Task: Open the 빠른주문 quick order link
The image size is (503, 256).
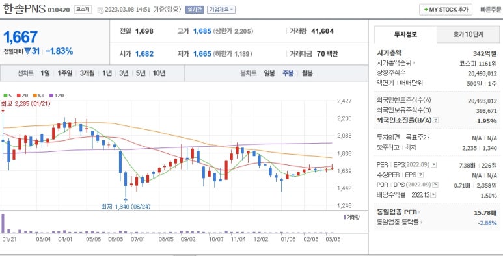Action: click(491, 10)
